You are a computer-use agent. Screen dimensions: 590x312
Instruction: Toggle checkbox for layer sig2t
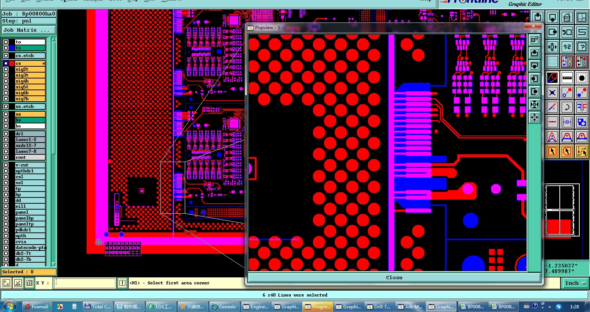click(6, 69)
